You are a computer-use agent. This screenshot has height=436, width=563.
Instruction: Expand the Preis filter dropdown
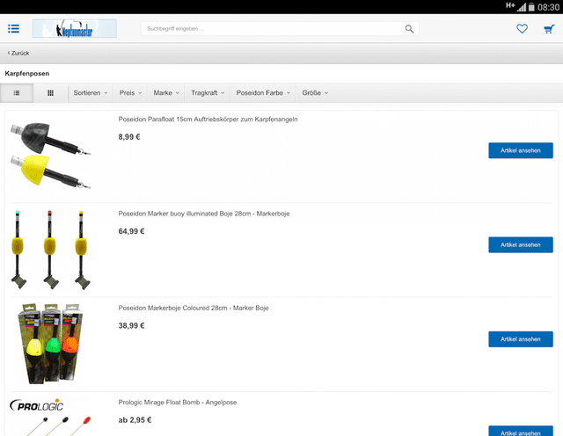pos(130,93)
